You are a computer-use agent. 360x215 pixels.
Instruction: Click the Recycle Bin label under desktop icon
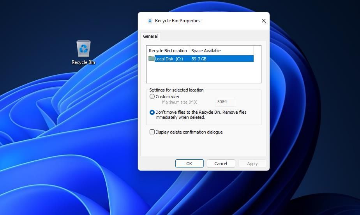click(x=83, y=62)
